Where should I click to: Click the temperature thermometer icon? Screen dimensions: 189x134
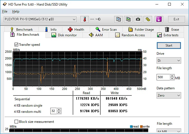click(x=84, y=19)
